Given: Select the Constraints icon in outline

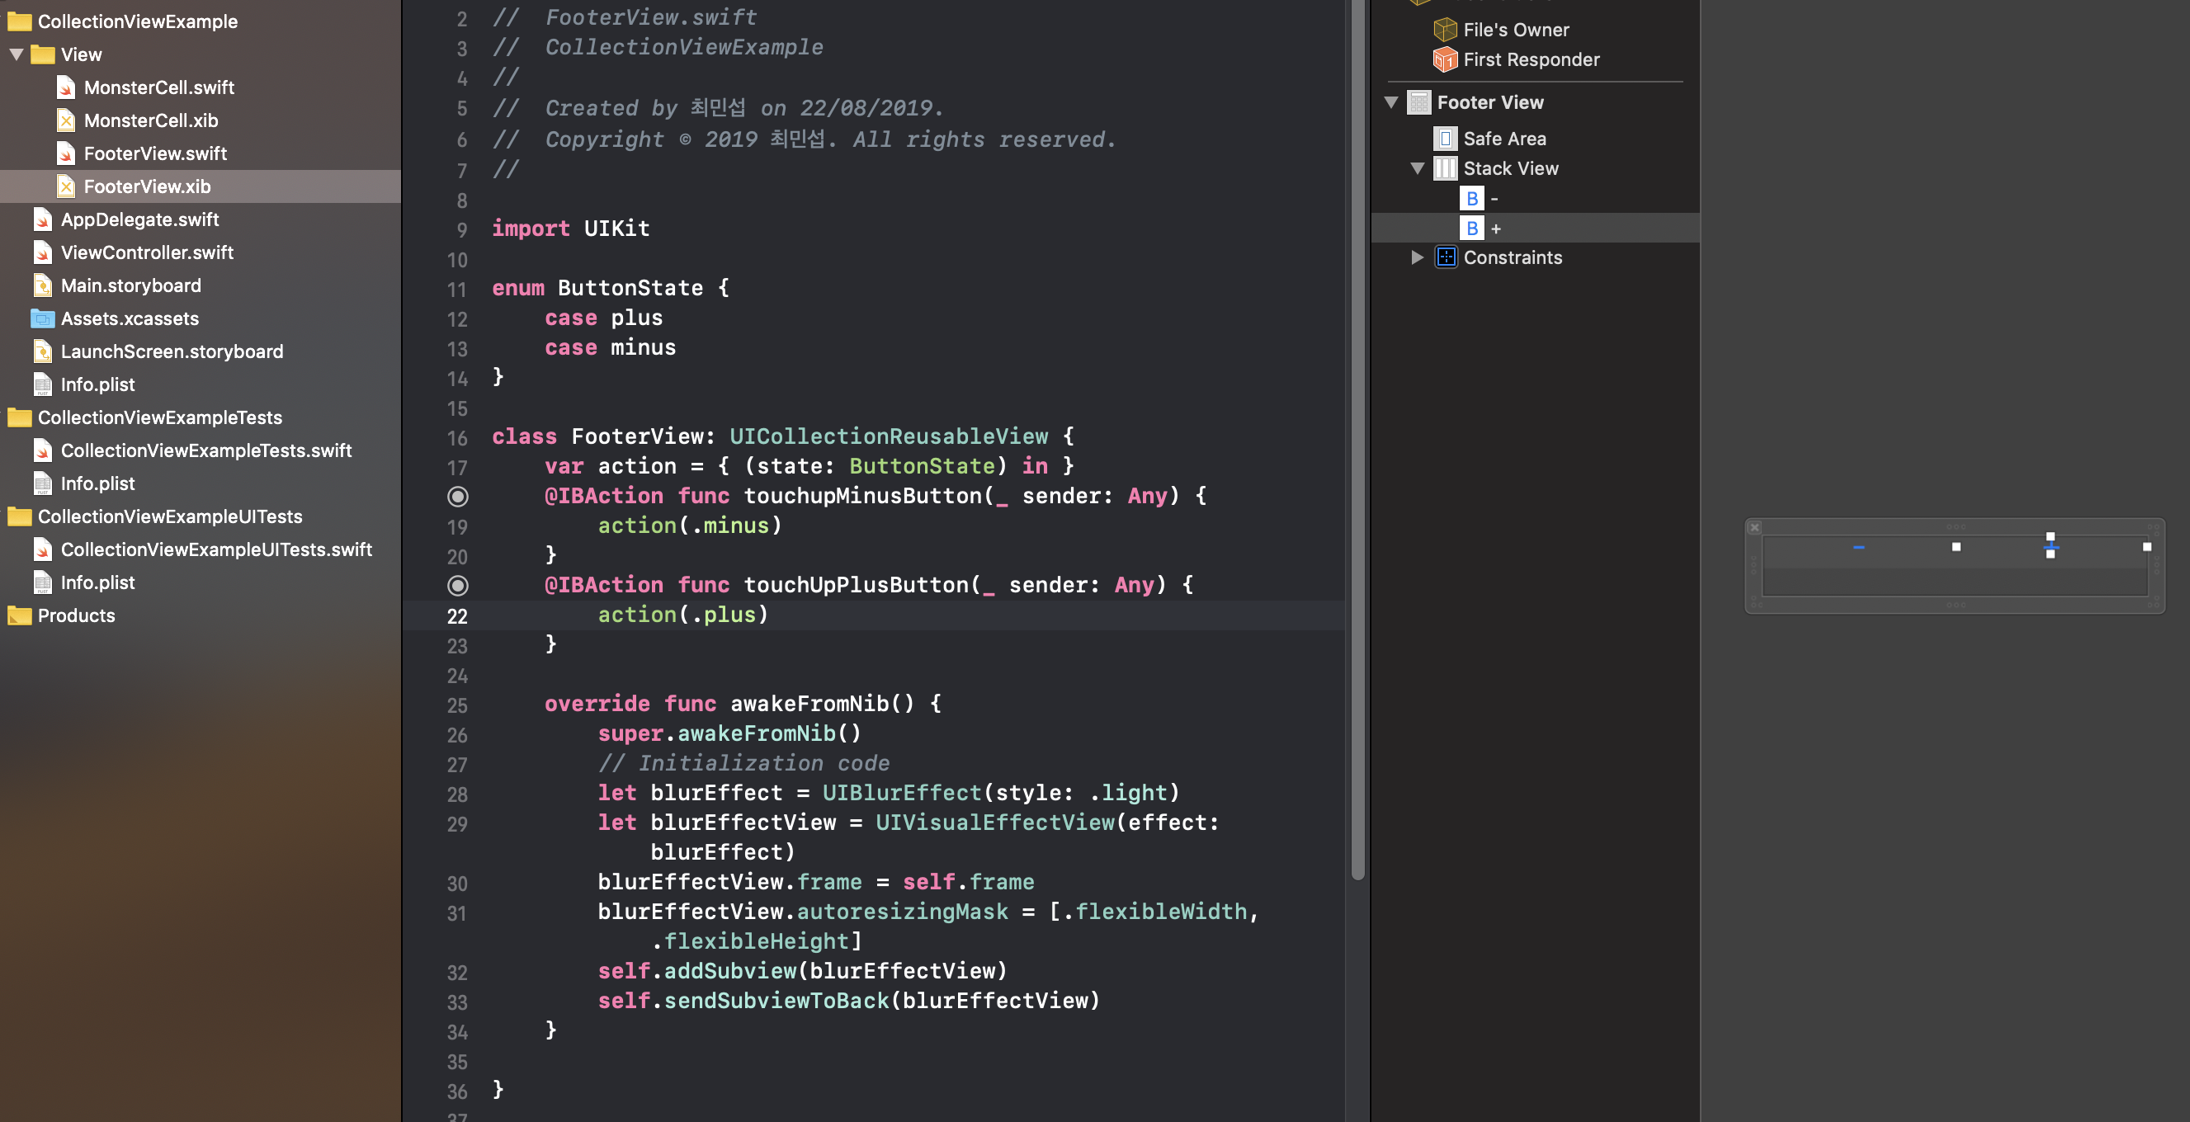Looking at the screenshot, I should pyautogui.click(x=1445, y=257).
